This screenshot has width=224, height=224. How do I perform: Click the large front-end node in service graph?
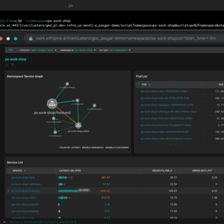coord(52,103)
